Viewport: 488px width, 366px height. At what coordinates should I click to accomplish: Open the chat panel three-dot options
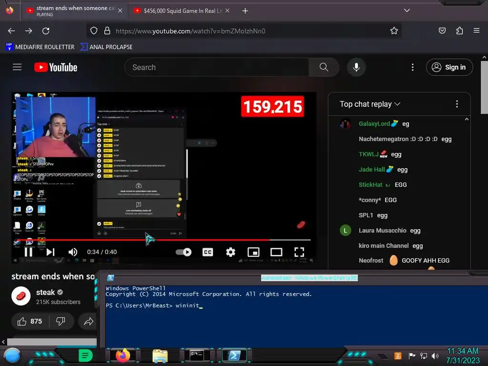457,104
